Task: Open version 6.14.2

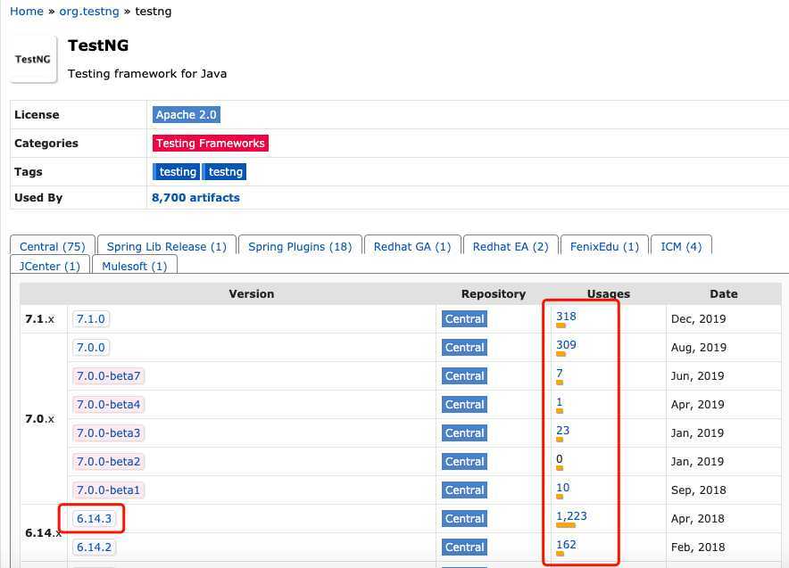Action: (x=94, y=547)
